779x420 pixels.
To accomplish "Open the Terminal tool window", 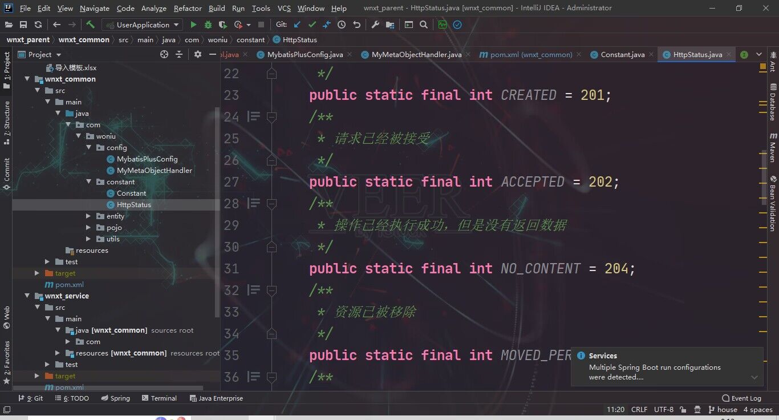I will tap(159, 398).
